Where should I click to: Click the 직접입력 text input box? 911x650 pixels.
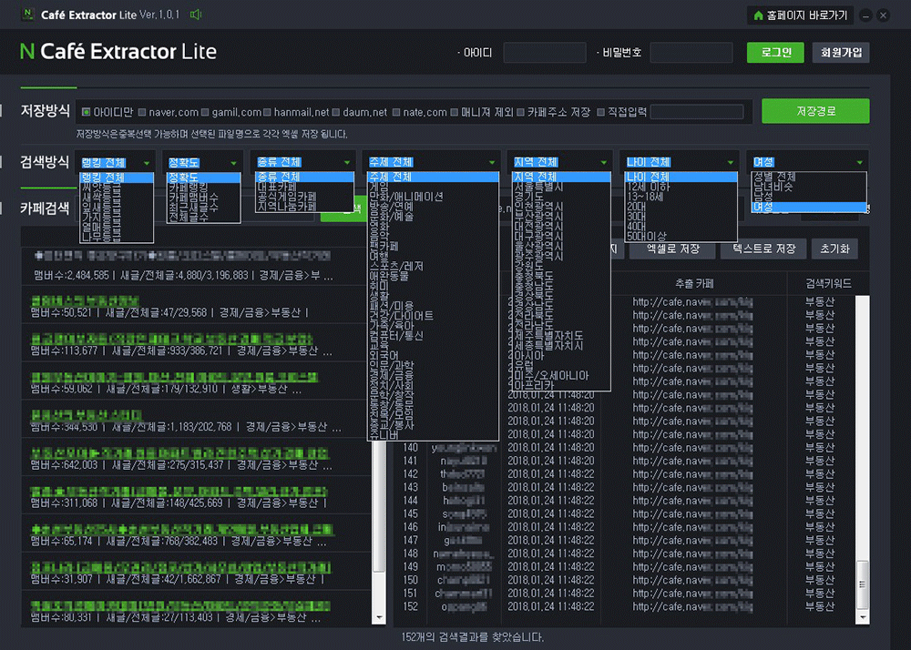pyautogui.click(x=697, y=112)
